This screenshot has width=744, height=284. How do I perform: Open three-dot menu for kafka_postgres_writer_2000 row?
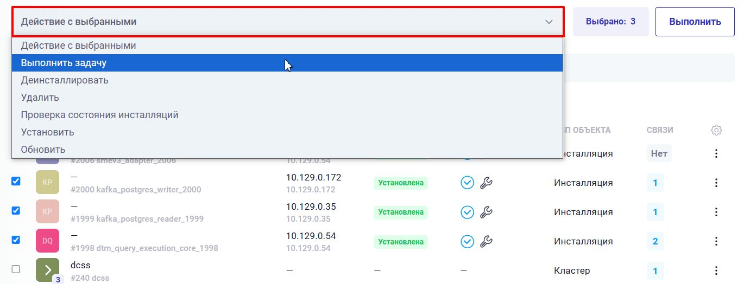click(716, 183)
